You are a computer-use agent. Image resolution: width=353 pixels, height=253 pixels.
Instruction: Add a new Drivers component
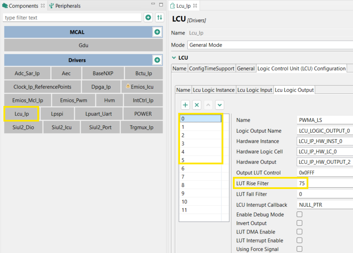(157, 60)
